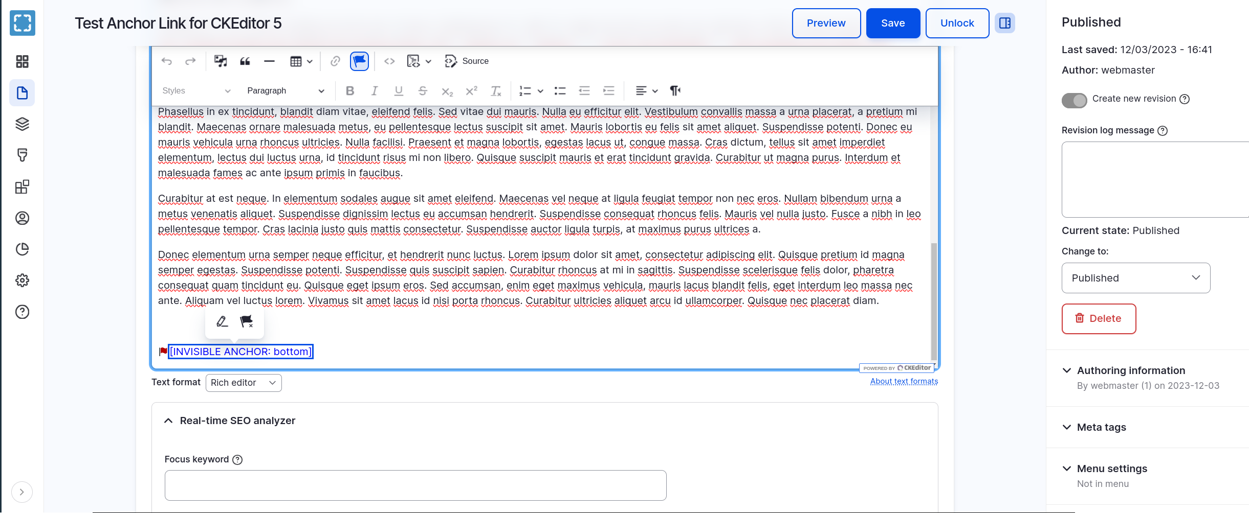Screen dimensions: 1249x513
Task: Click the remove format icon
Action: coord(495,91)
